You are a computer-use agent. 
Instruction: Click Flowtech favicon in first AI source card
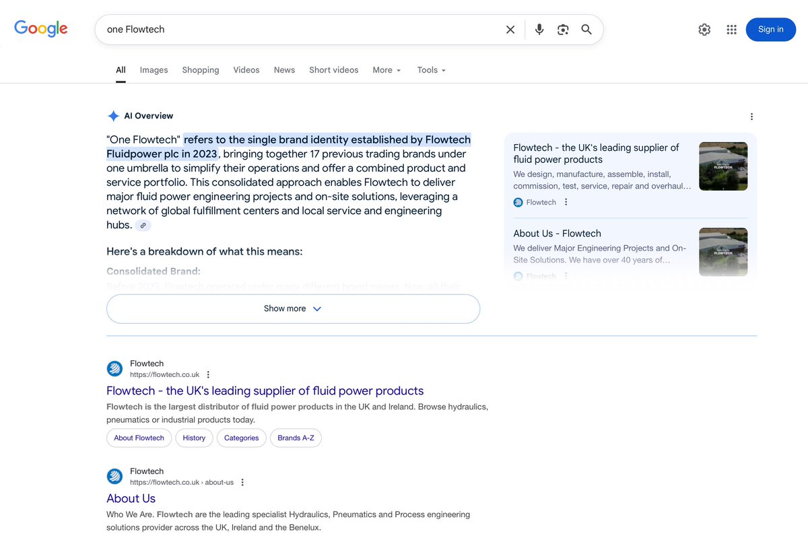point(518,202)
